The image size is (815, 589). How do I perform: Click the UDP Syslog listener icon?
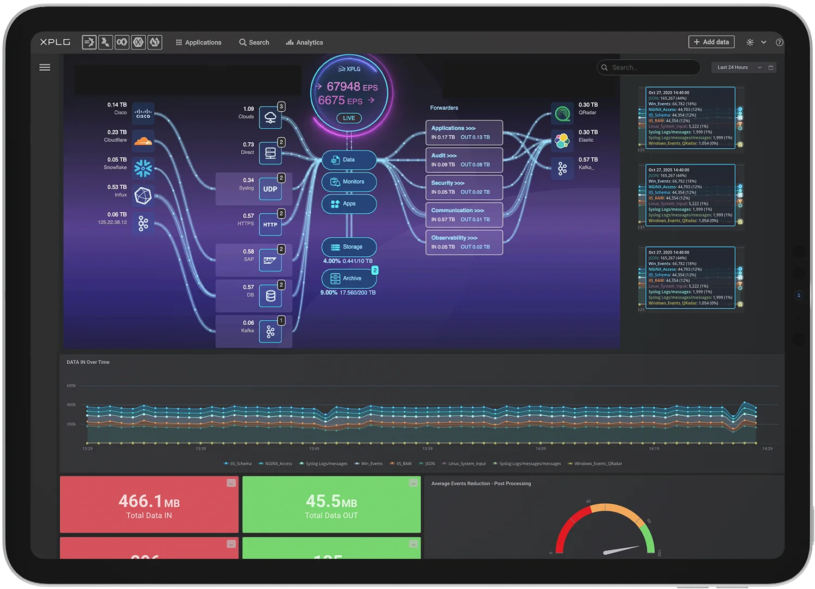click(x=270, y=189)
